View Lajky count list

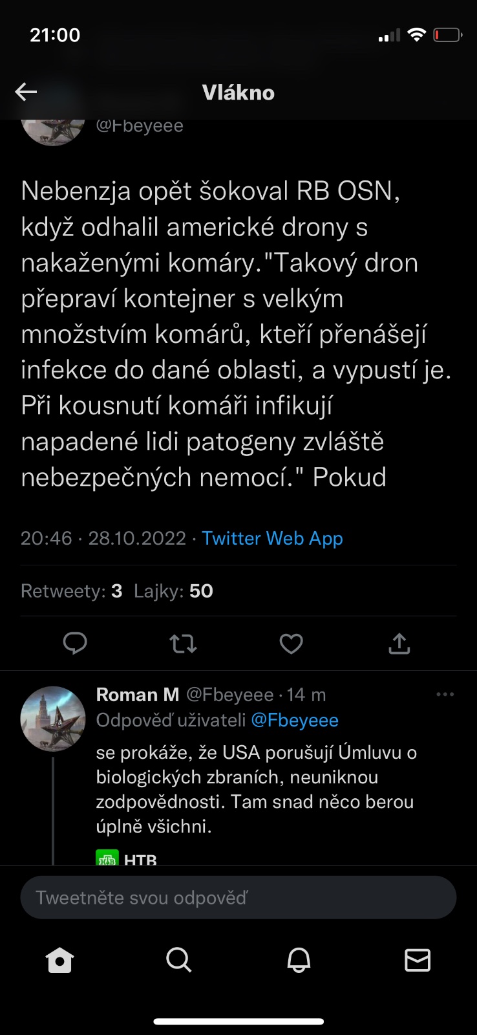coord(173,591)
